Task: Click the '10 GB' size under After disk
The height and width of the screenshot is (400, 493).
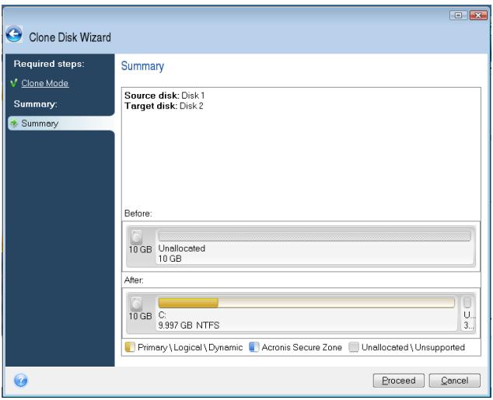Action: point(140,316)
